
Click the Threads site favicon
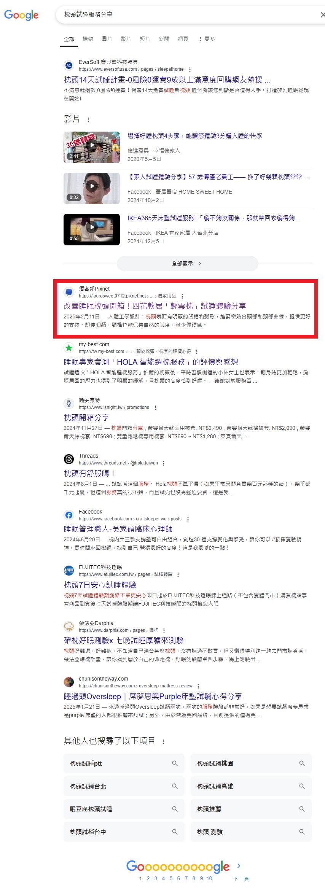pos(69,459)
